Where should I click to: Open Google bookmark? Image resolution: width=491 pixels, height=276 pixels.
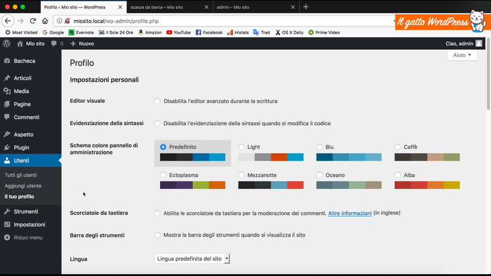pyautogui.click(x=53, y=33)
